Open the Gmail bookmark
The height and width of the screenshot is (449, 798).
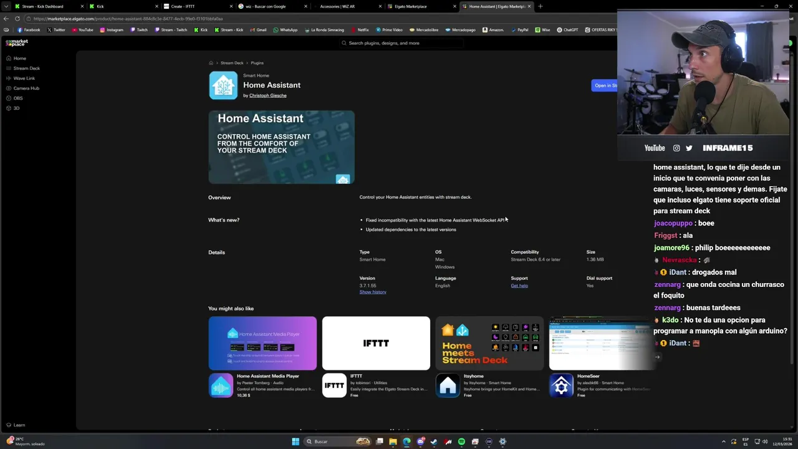click(x=258, y=30)
